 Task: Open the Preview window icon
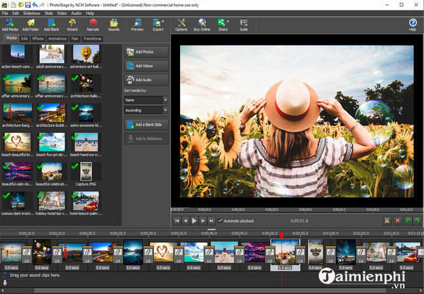coord(137,23)
